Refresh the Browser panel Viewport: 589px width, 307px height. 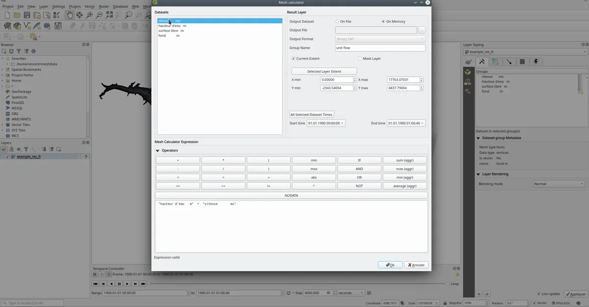[11, 51]
